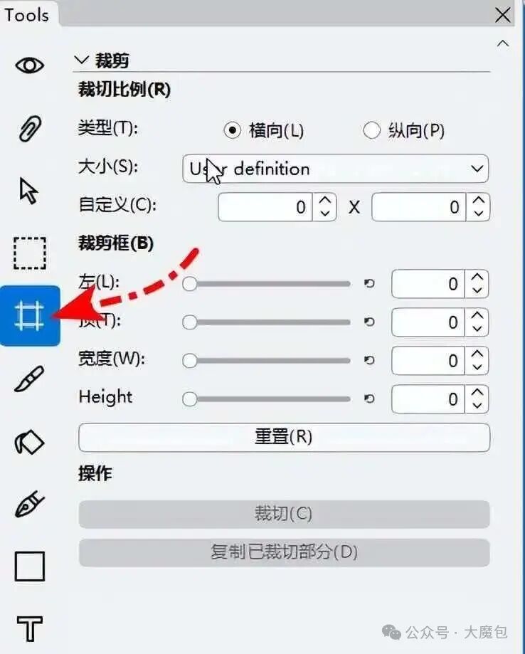Select the rectangle shape tool
The width and height of the screenshot is (525, 654).
coord(30,566)
